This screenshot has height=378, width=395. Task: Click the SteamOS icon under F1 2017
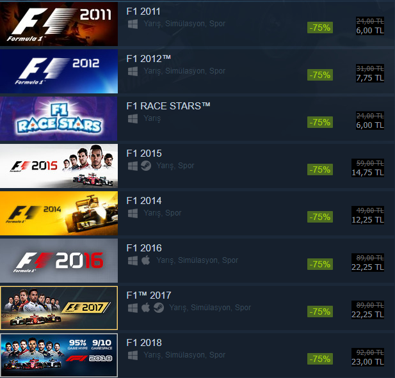click(x=159, y=308)
